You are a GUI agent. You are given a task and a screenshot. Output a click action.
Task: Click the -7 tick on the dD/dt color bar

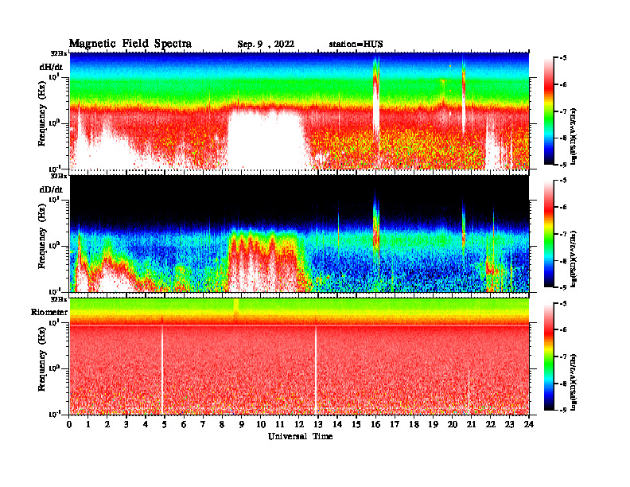pos(563,234)
